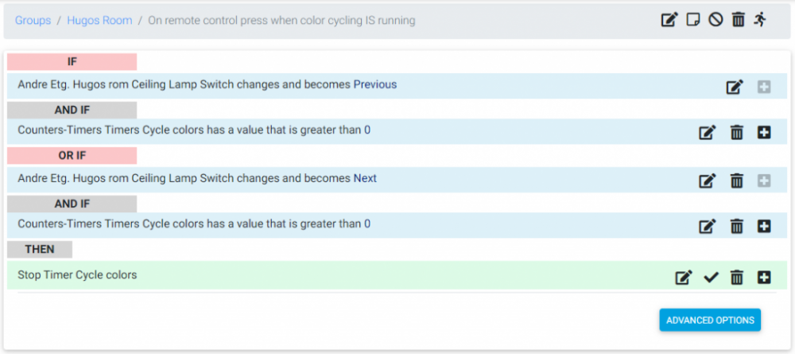Screen dimensions: 795x354
Task: Add a new action after Stop Timer
Action: pos(764,278)
